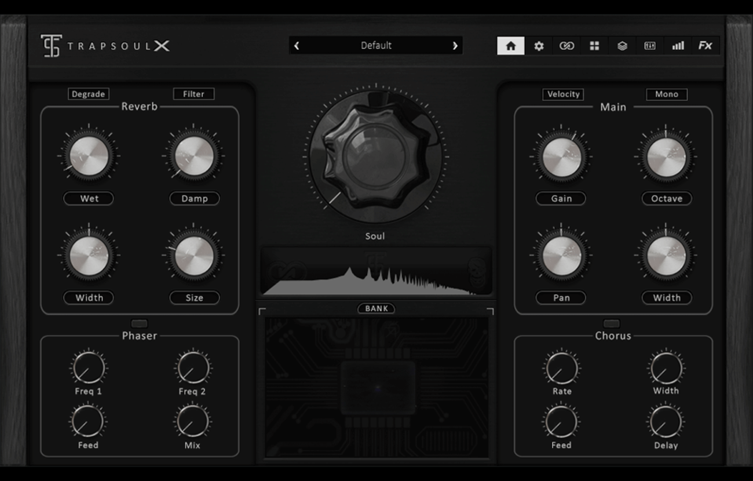Click the Reverb section title
The width and height of the screenshot is (753, 481).
point(139,107)
